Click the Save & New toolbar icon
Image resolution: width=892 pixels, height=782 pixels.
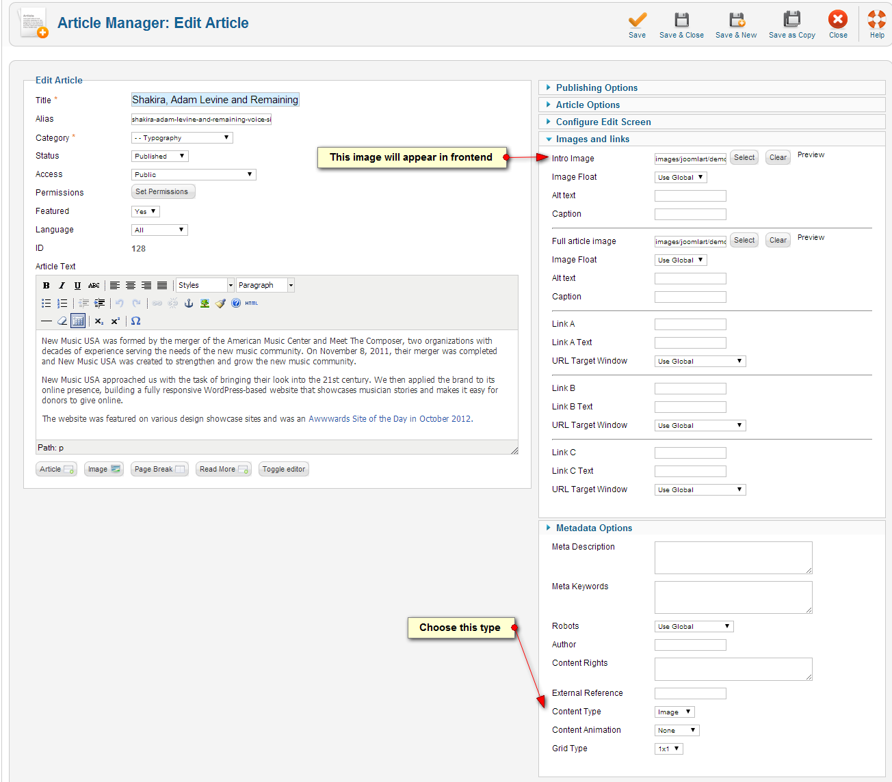pyautogui.click(x=736, y=25)
